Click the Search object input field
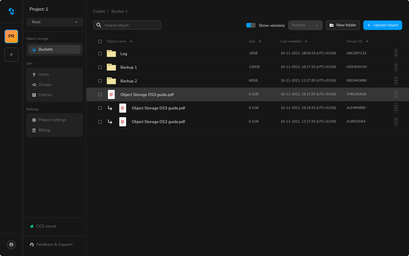This screenshot has width=409, height=256. [131, 25]
